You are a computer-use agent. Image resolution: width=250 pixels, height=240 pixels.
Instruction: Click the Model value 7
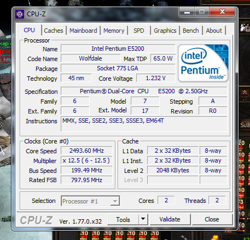click(x=145, y=101)
